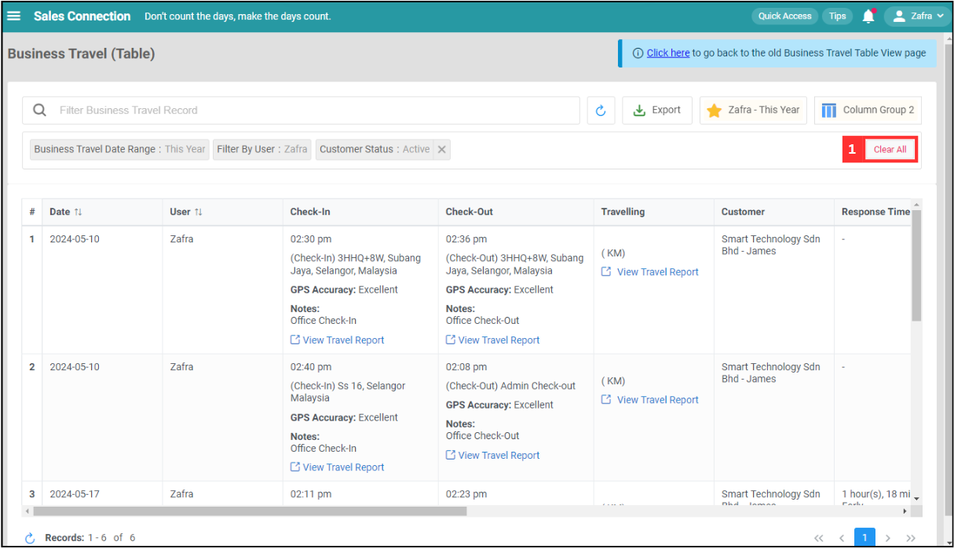
Task: Open the Zafra user account dropdown
Action: [x=916, y=16]
